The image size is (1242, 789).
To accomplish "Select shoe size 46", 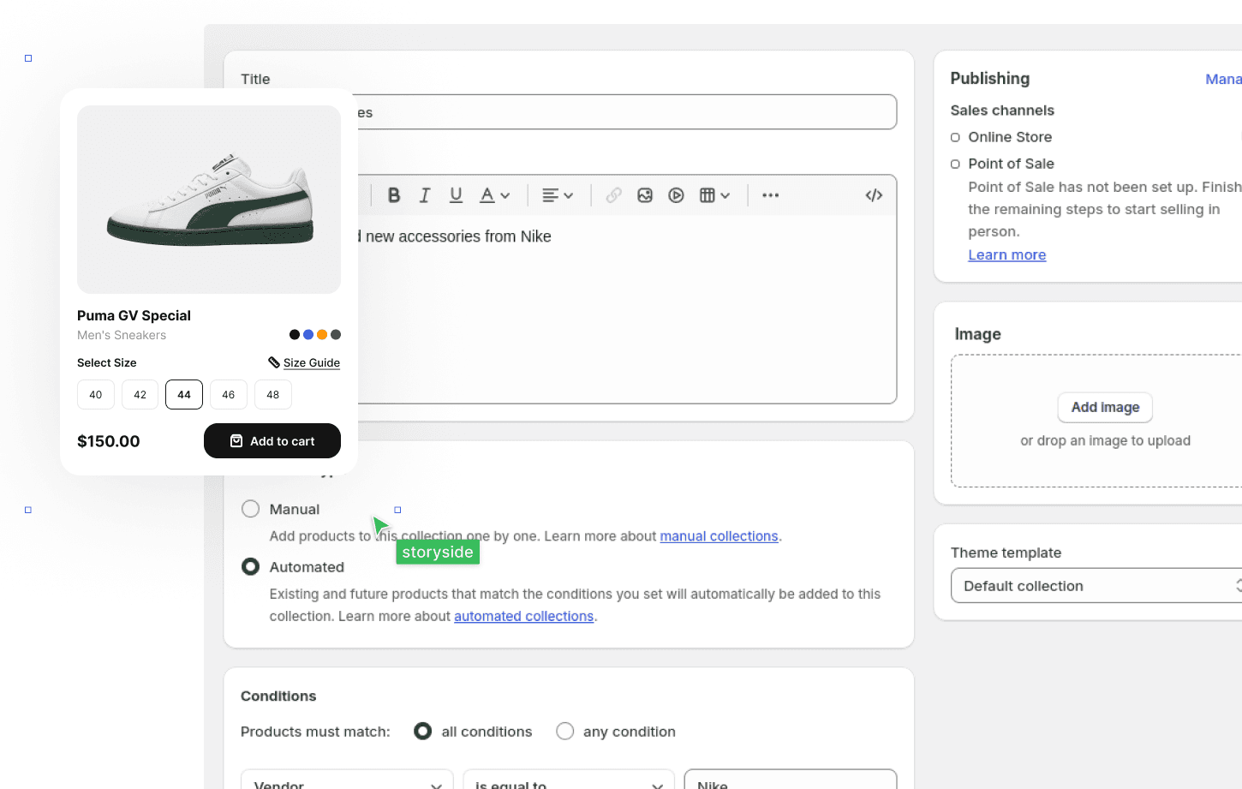I will [229, 395].
